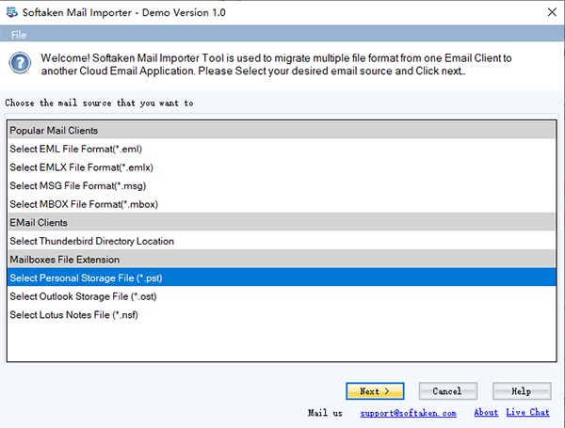The height and width of the screenshot is (428, 565).
Task: Choose Lotus Notes File (*.nsf) row
Action: [281, 314]
